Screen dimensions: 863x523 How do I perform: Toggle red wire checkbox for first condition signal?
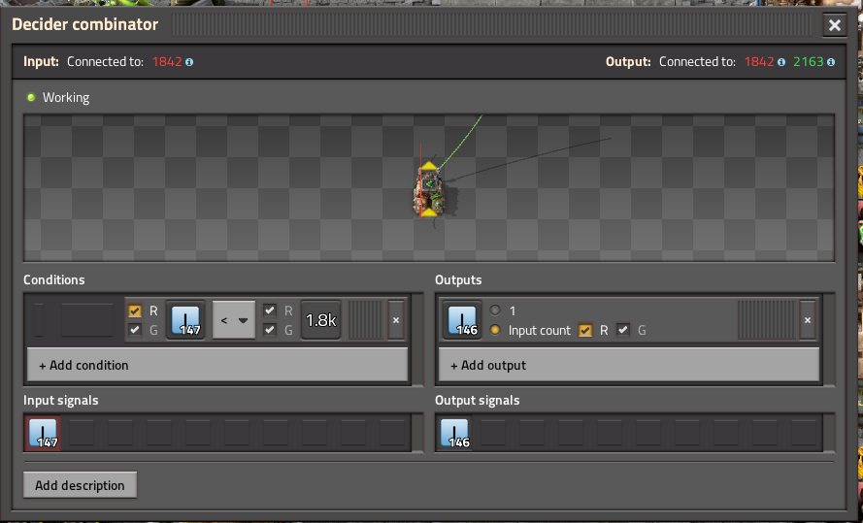(135, 311)
